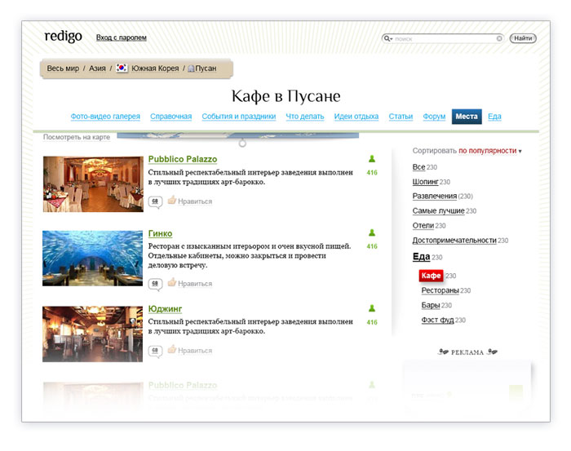The width and height of the screenshot is (571, 451).
Task: Click the thumbs-up icon under Гинко
Action: (x=172, y=283)
